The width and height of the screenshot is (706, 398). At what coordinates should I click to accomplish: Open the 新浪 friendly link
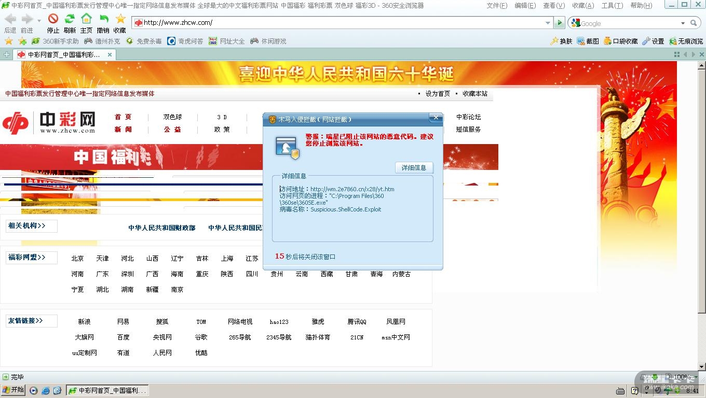[84, 322]
